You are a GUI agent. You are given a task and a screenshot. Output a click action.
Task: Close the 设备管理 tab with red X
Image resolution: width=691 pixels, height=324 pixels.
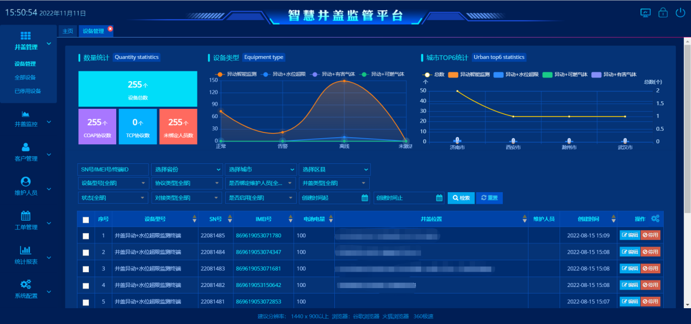(110, 28)
